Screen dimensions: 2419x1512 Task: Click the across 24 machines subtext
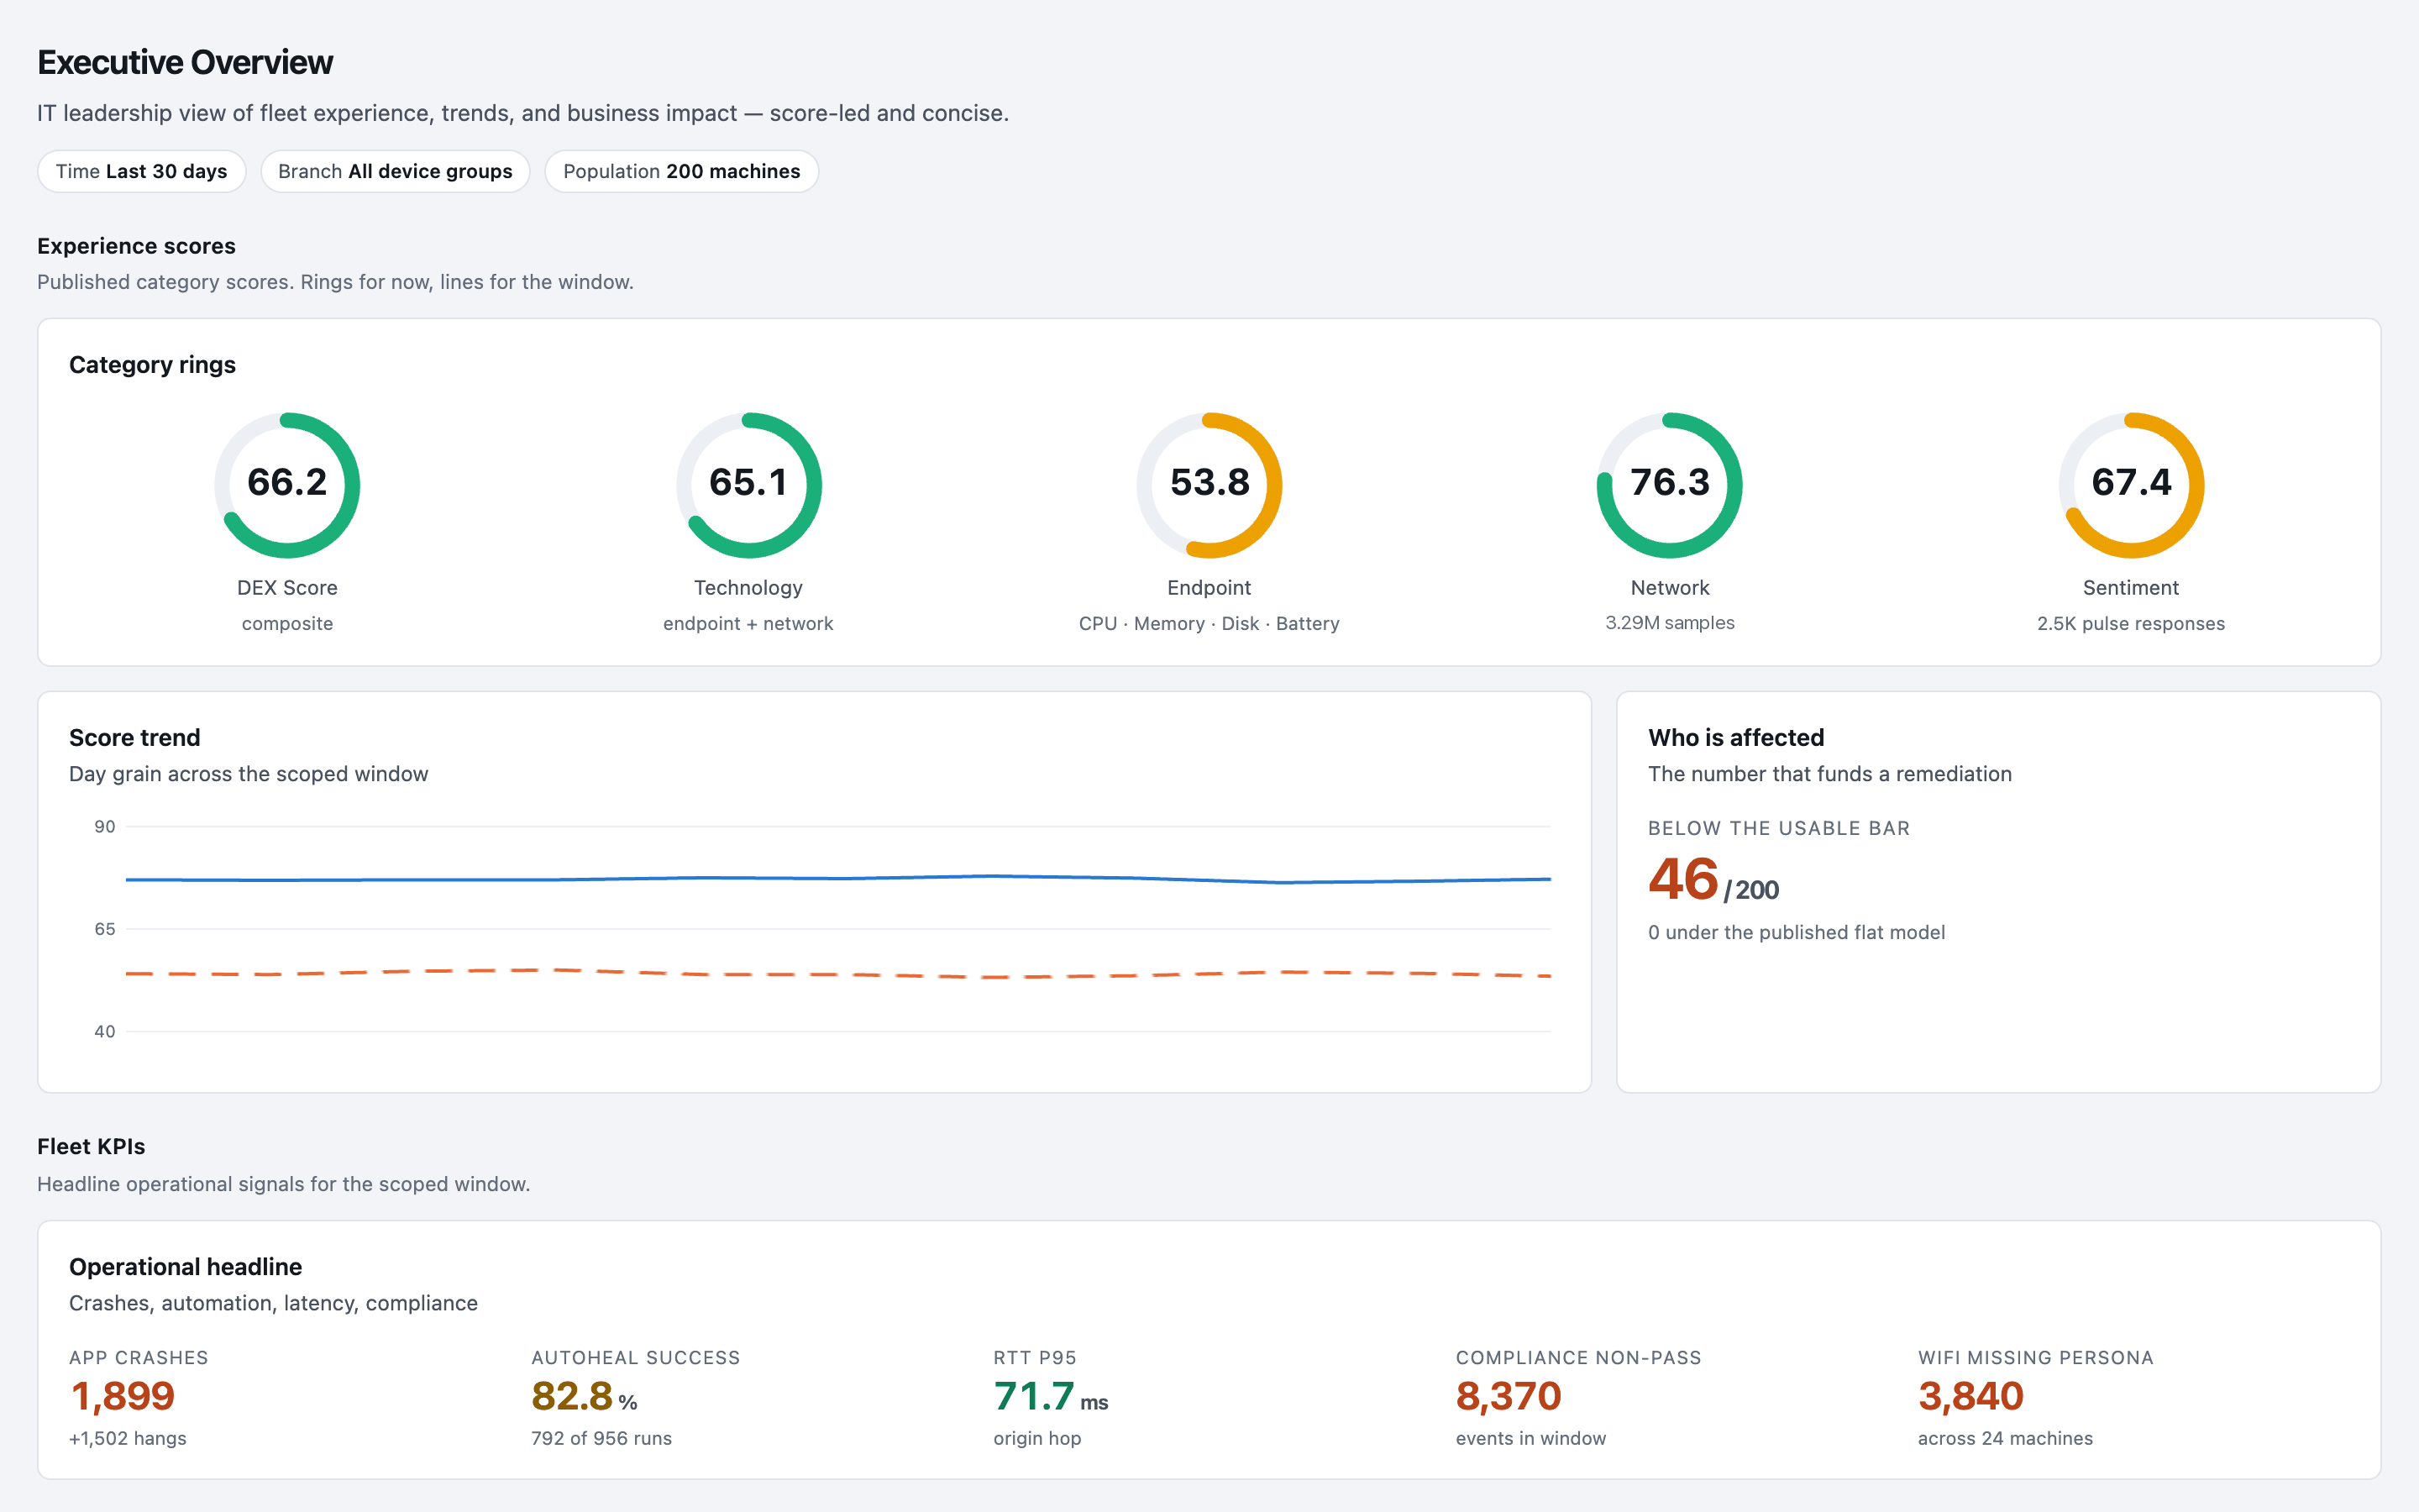click(2005, 1438)
